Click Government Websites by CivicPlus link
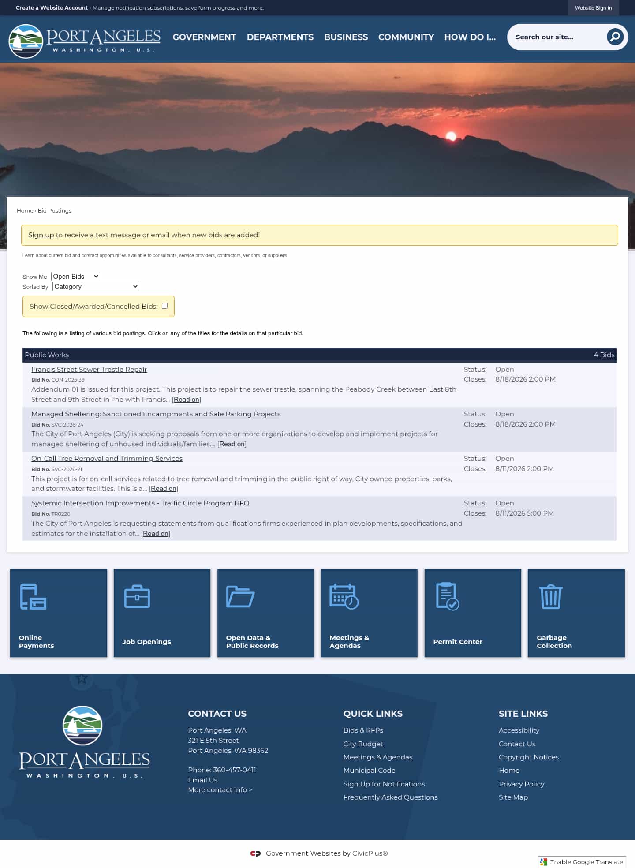The height and width of the screenshot is (868, 635). coord(327,853)
